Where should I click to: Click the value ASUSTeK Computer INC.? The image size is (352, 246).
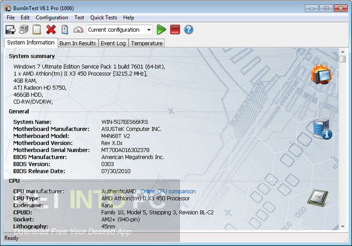(x=131, y=129)
